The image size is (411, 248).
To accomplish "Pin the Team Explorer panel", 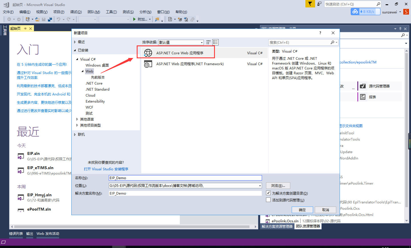I will (x=400, y=29).
